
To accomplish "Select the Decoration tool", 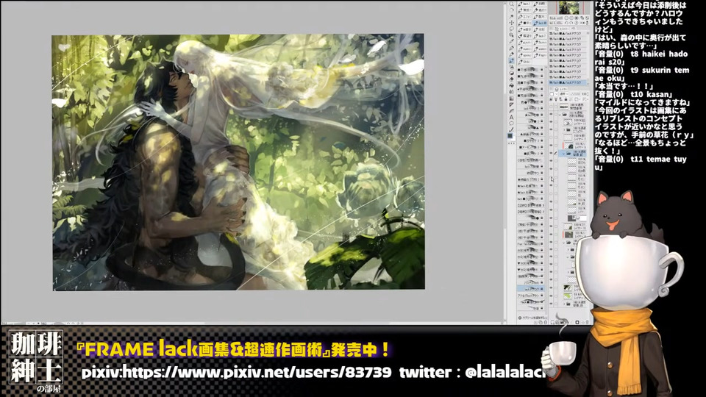I will (x=512, y=73).
